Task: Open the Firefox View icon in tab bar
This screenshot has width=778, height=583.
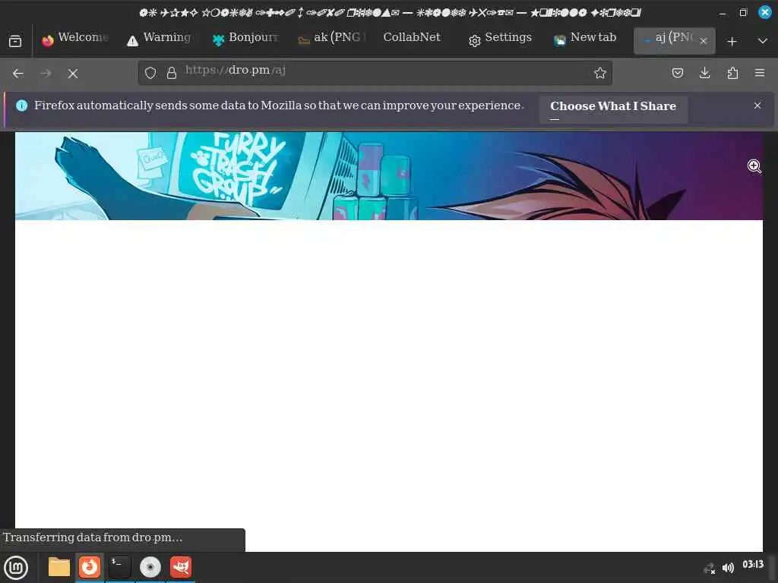Action: [15, 41]
